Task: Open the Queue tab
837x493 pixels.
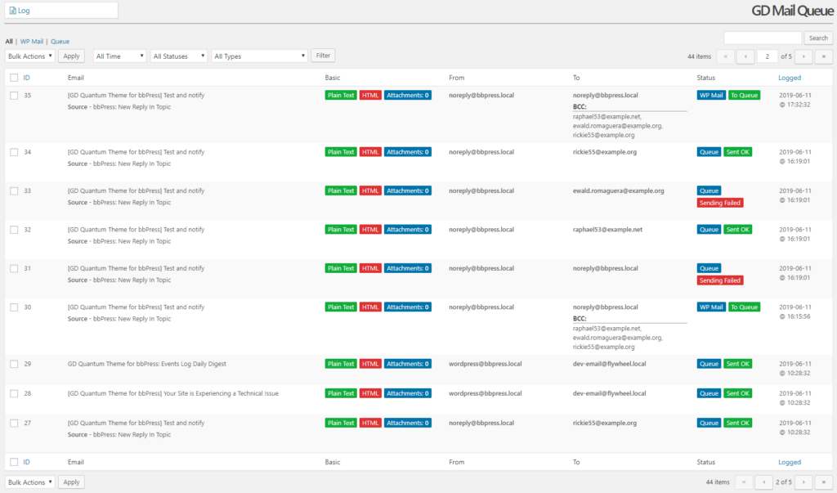Action: (60, 41)
